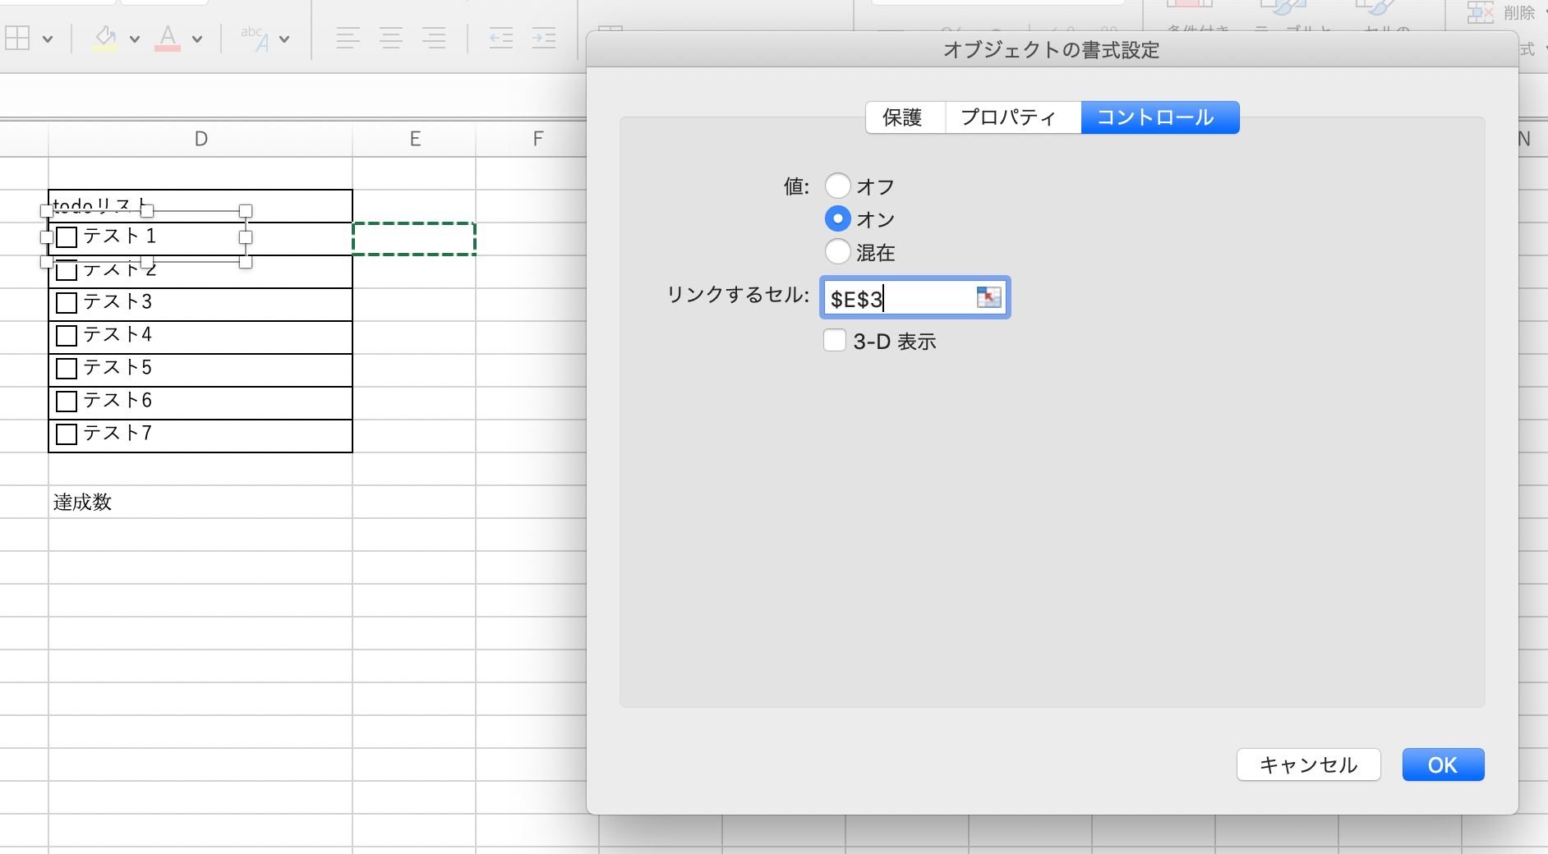Switch to the コントロール tab
Screen dimensions: 1548x854
pyautogui.click(x=1160, y=117)
